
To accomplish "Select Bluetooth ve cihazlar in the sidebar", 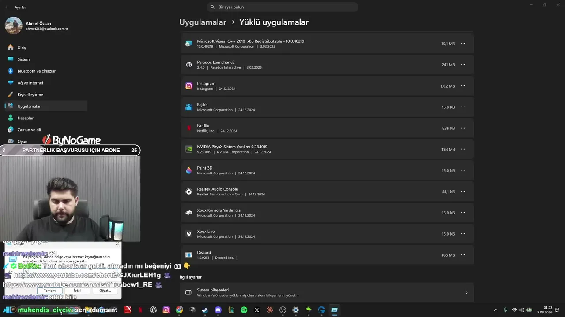I will (x=46, y=71).
